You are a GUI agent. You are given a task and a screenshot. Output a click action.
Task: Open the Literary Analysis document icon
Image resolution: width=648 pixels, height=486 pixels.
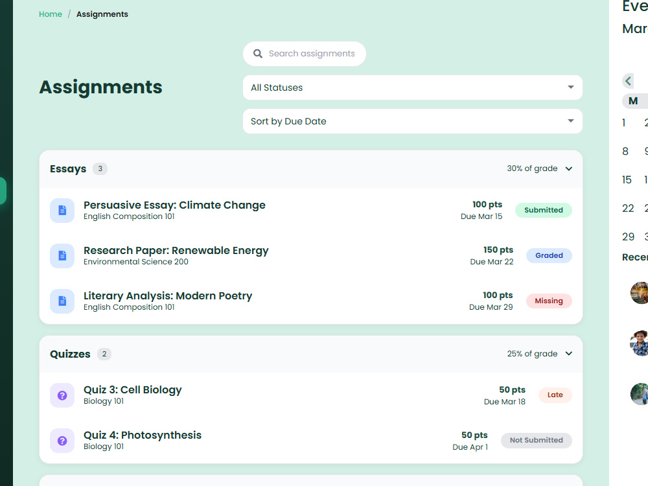(62, 301)
